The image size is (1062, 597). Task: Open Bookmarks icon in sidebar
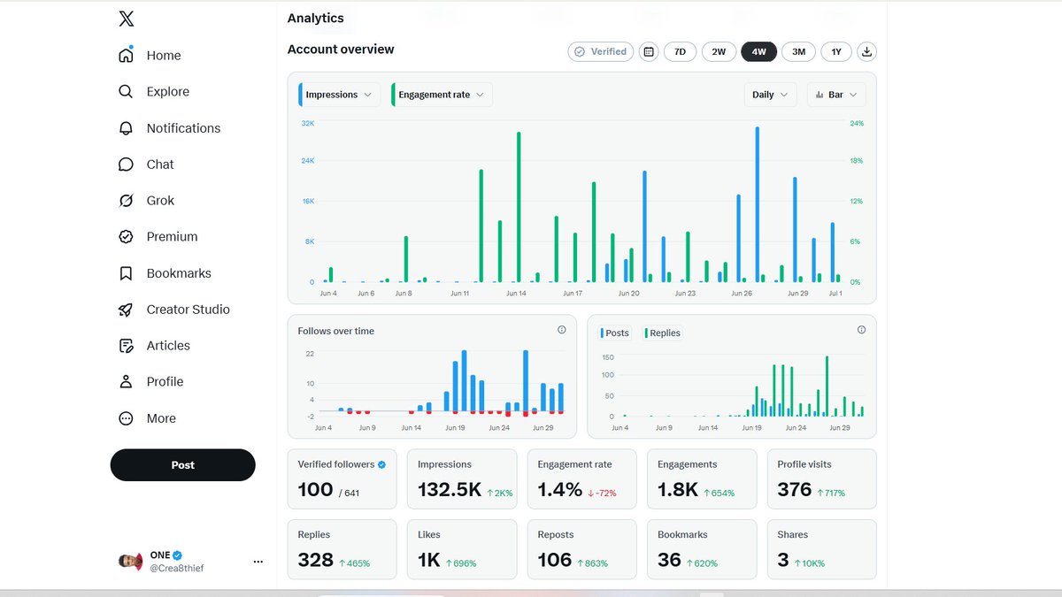point(126,273)
